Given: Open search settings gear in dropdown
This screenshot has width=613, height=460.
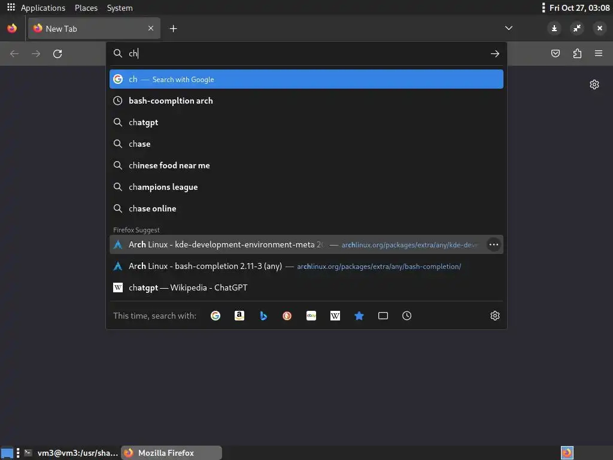Looking at the screenshot, I should pyautogui.click(x=495, y=316).
